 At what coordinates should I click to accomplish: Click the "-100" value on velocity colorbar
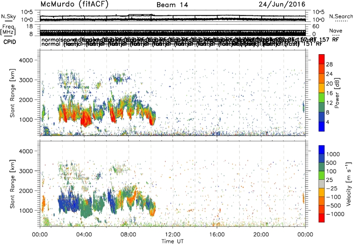click(334, 197)
